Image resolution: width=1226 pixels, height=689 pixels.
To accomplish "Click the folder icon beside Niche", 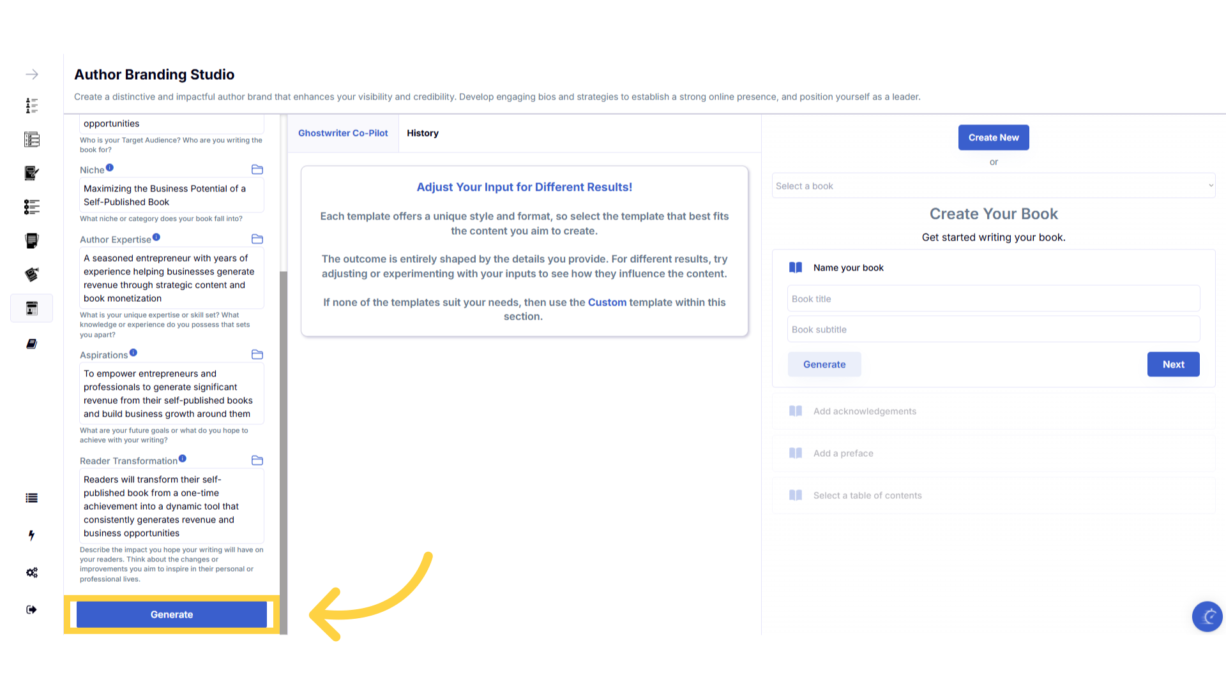I will click(257, 170).
